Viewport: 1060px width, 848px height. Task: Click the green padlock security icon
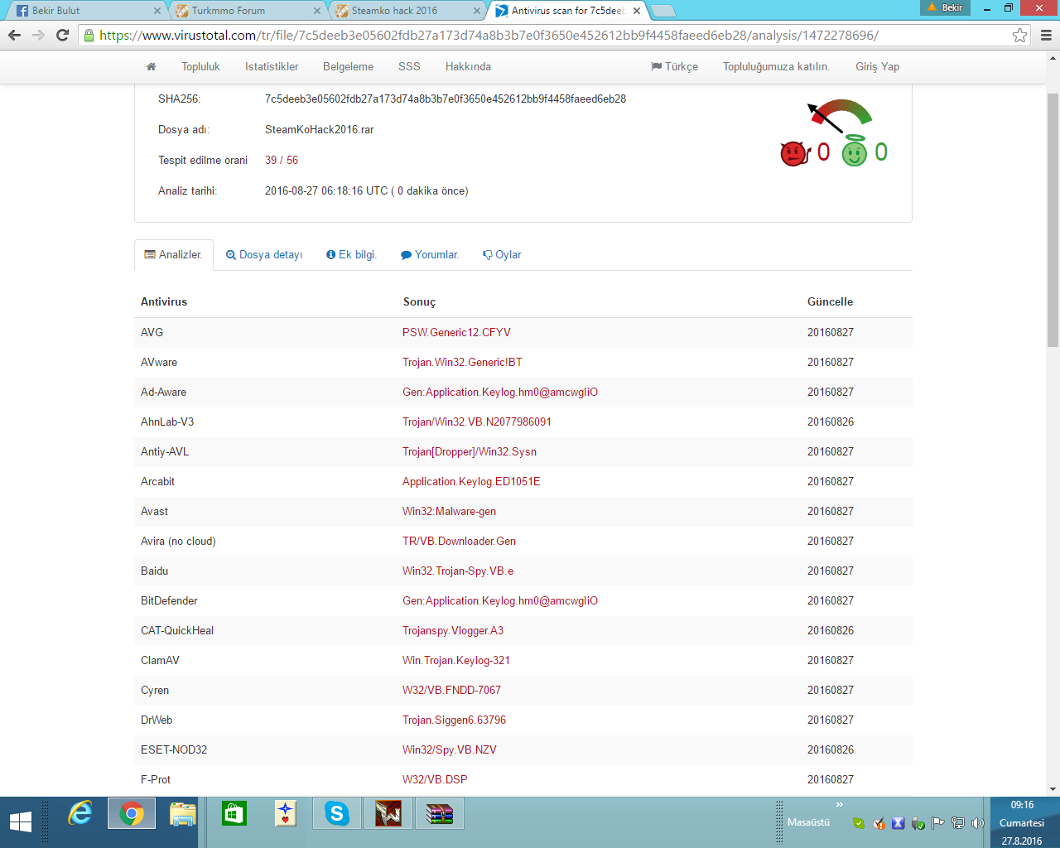click(89, 35)
